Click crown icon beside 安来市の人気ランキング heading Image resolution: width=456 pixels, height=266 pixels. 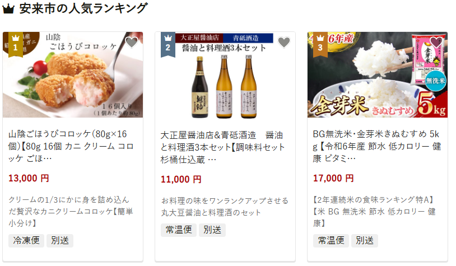[x=8, y=9]
